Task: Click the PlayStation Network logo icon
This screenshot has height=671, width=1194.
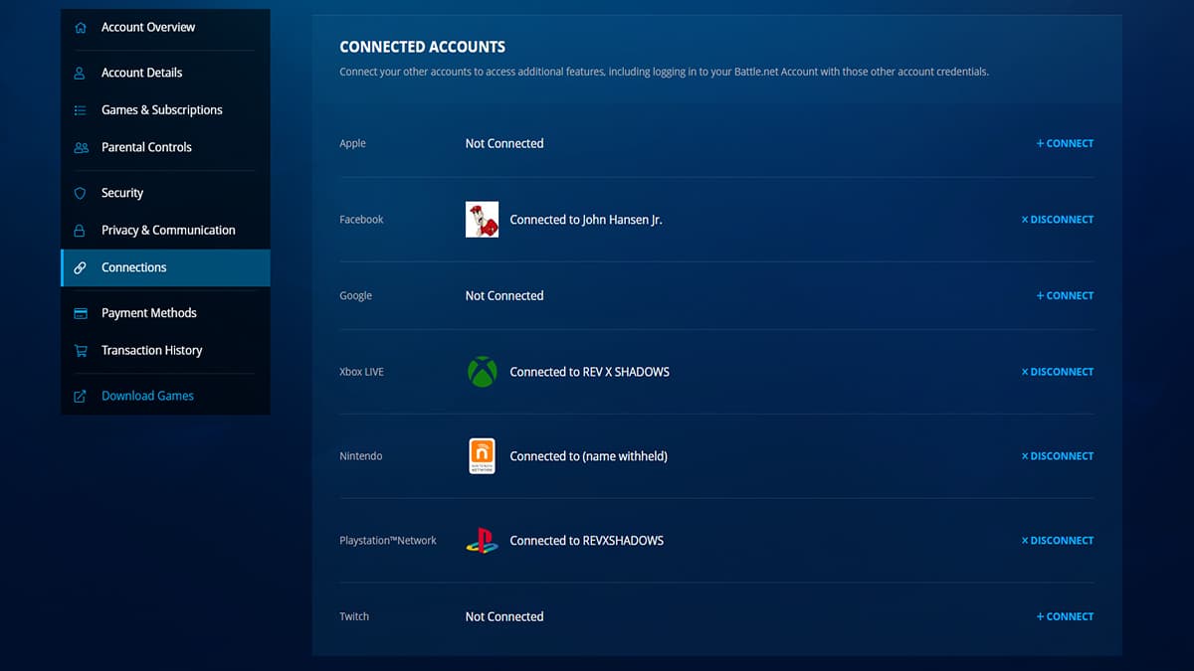Action: 482,541
